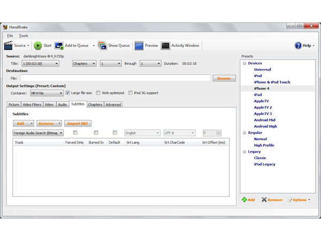Select the iPod Legacy preset

click(x=264, y=164)
